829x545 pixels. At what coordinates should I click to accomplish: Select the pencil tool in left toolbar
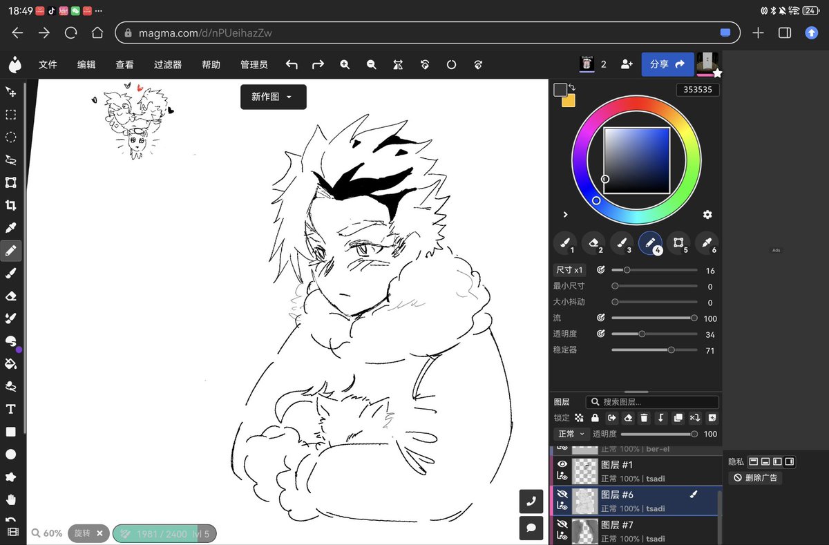[11, 251]
